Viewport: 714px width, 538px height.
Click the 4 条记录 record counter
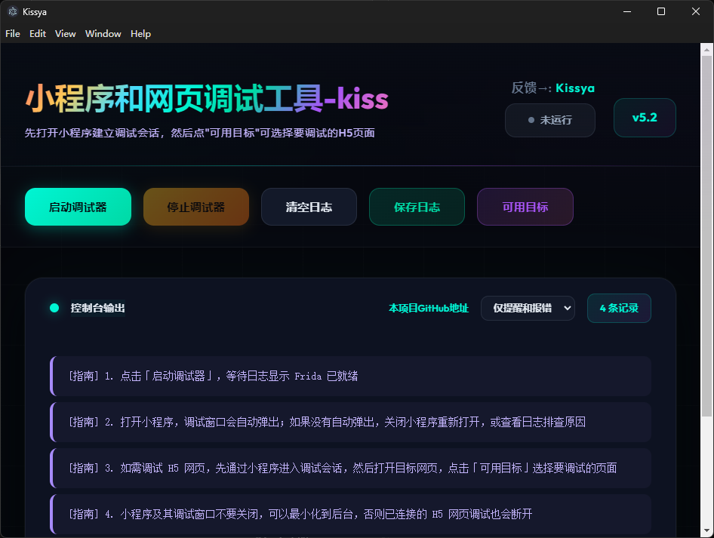pyautogui.click(x=619, y=308)
